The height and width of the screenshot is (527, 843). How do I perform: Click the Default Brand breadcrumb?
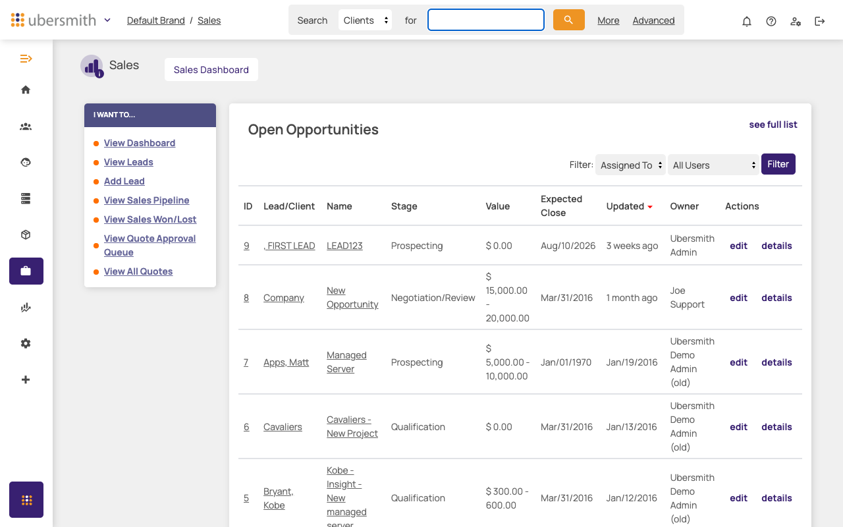point(156,20)
